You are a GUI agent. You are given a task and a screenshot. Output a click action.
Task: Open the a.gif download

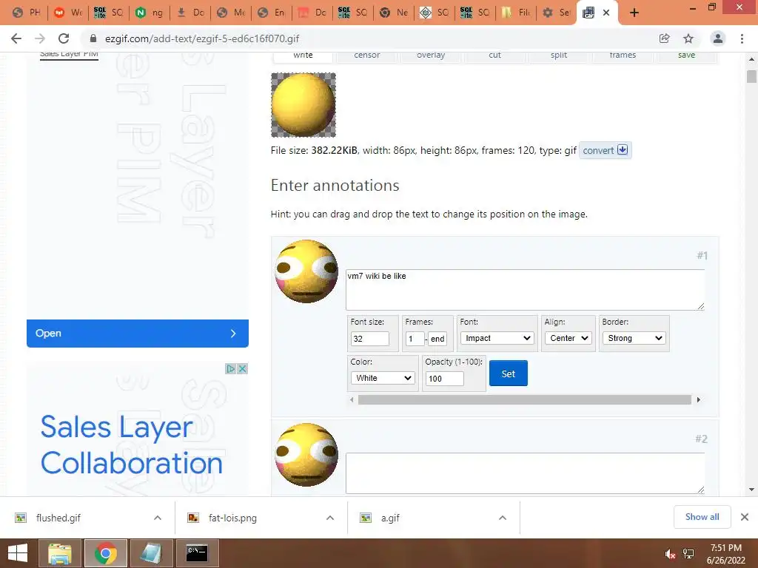(390, 518)
